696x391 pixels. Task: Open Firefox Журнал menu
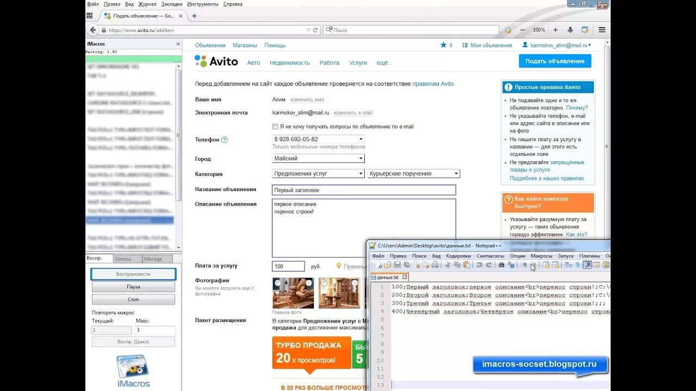[x=147, y=4]
